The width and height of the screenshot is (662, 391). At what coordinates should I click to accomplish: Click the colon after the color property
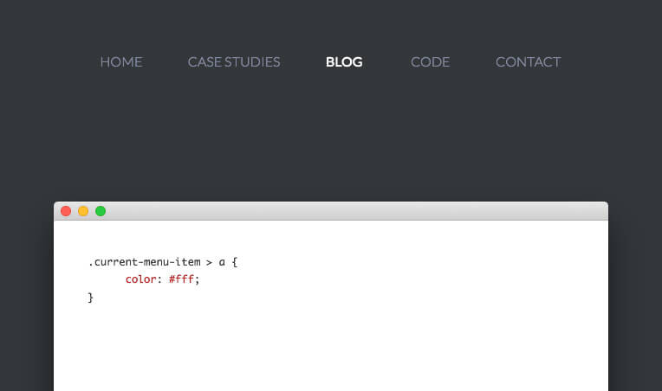coord(159,279)
